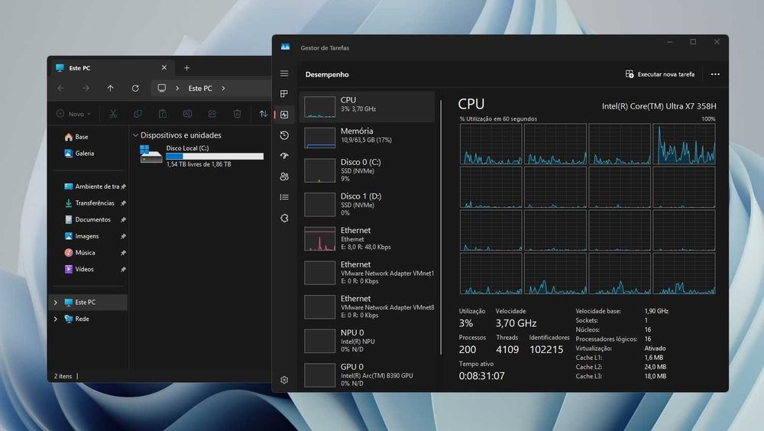Click Delete trash icon in File Explorer
The image size is (764, 431).
pyautogui.click(x=238, y=114)
